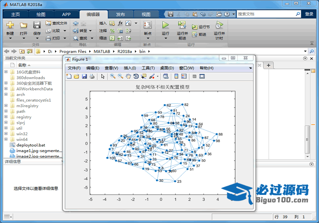319x223 pixels.
Task: Expand the m3iregistry folder node
Action: (x=6, y=106)
